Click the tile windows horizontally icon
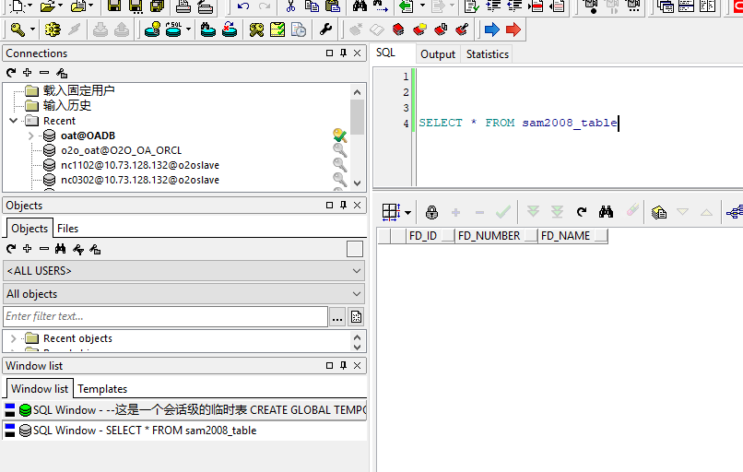 click(686, 6)
